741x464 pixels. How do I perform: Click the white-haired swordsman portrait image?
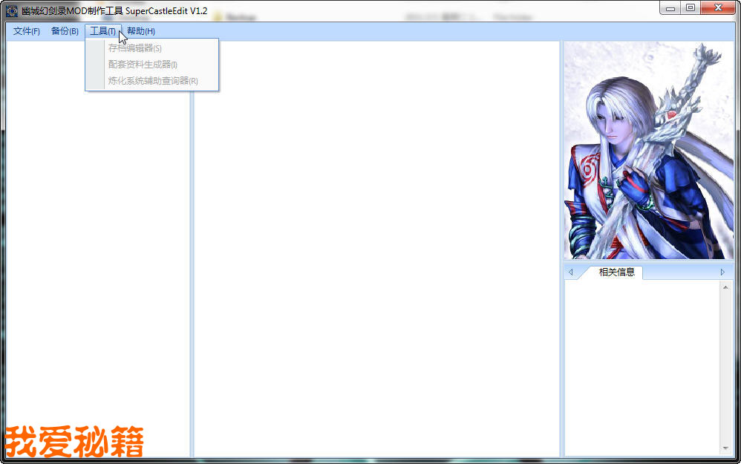click(x=648, y=150)
